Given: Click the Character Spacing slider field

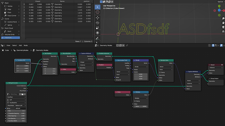Looking at the screenshot, I should click(x=16, y=113).
